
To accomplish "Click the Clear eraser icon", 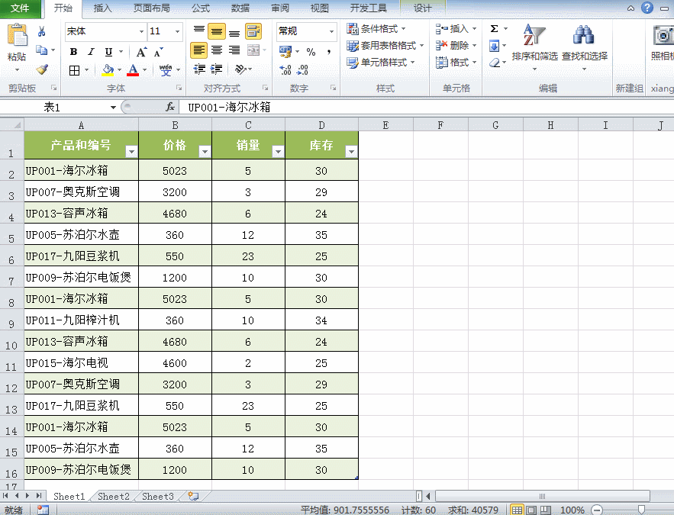I will pyautogui.click(x=495, y=63).
